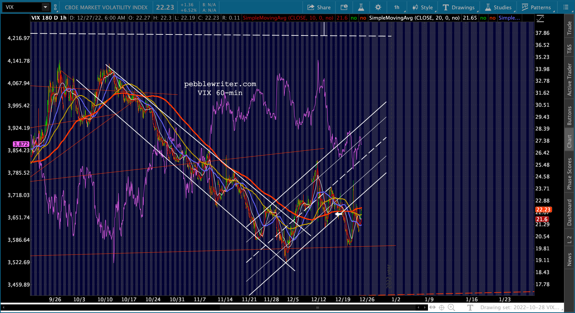This screenshot has height=313, width=575.
Task: Open the 1h timeframe selector
Action: point(397,7)
